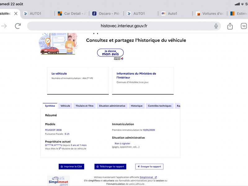Switch to the Car Detail tab
Image resolution: width=248 pixels, height=186 pixels.
72,14
